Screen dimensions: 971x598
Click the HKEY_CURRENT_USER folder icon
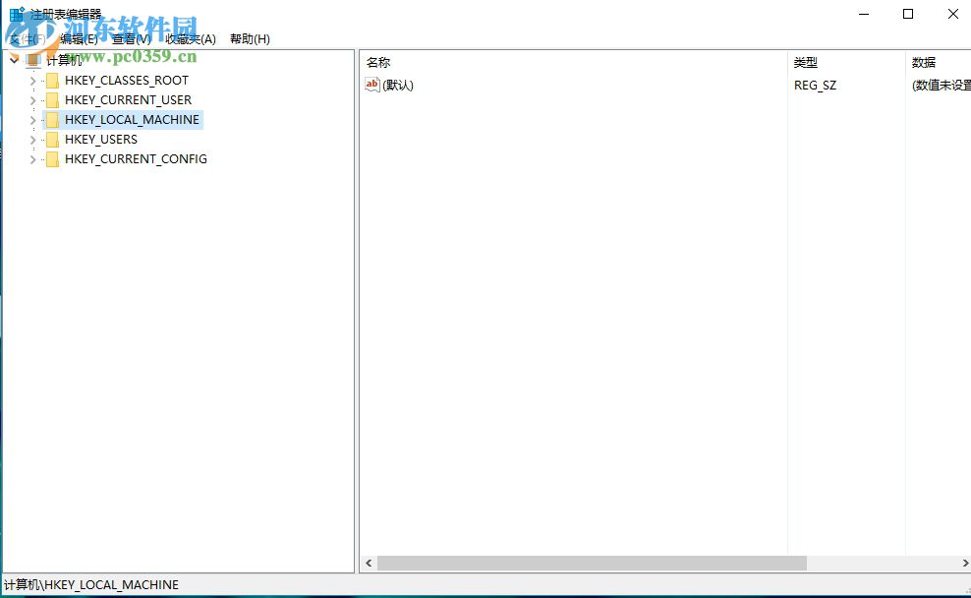click(x=52, y=99)
